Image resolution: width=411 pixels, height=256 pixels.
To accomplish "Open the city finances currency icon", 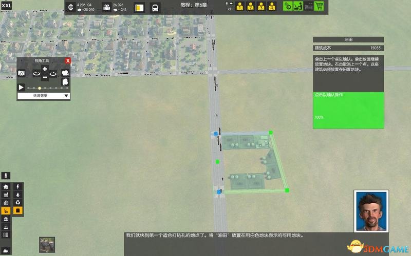I will click(71, 7).
